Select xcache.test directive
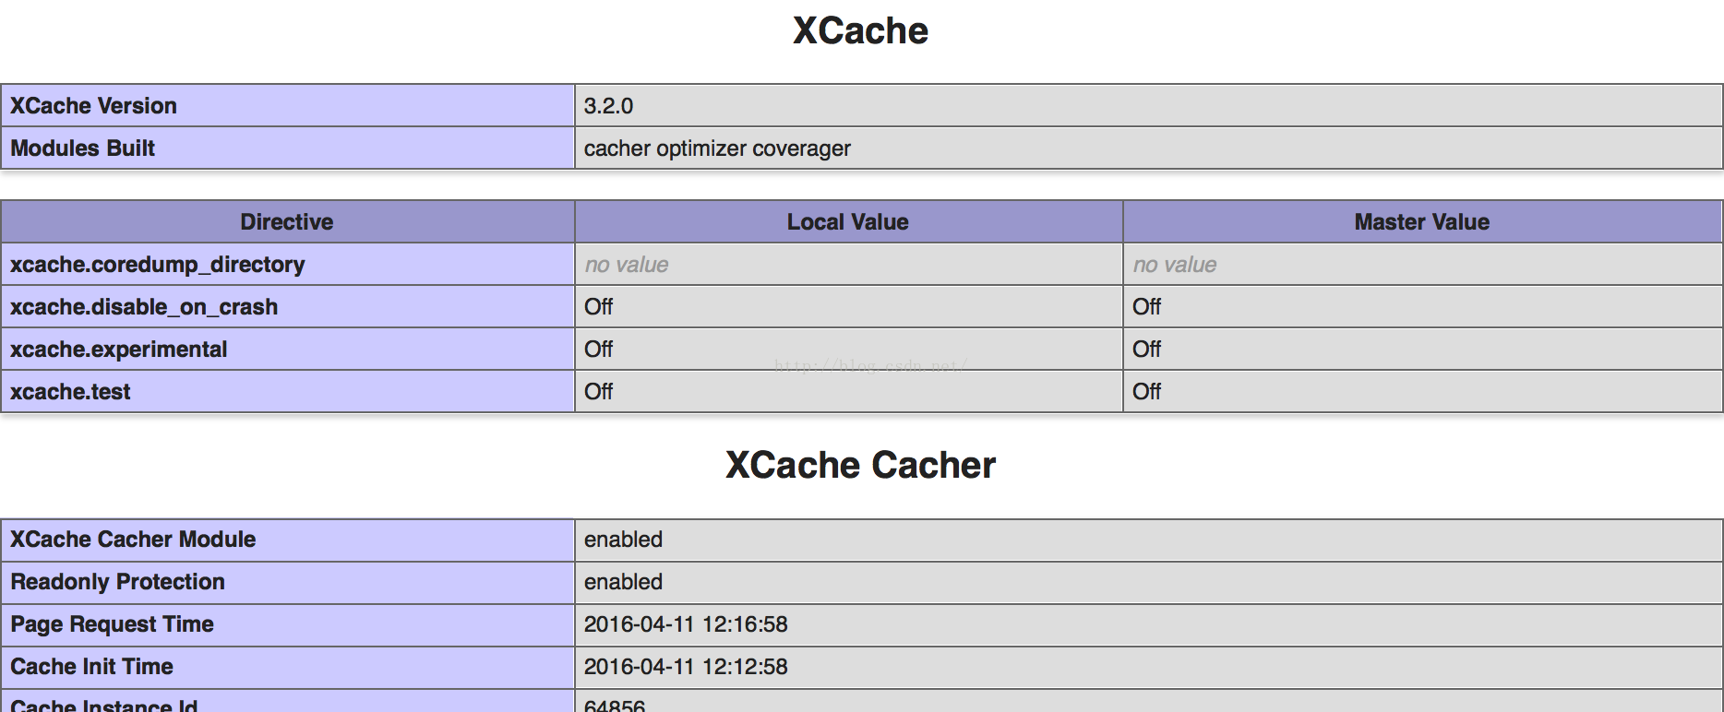Image resolution: width=1724 pixels, height=712 pixels. point(70,392)
